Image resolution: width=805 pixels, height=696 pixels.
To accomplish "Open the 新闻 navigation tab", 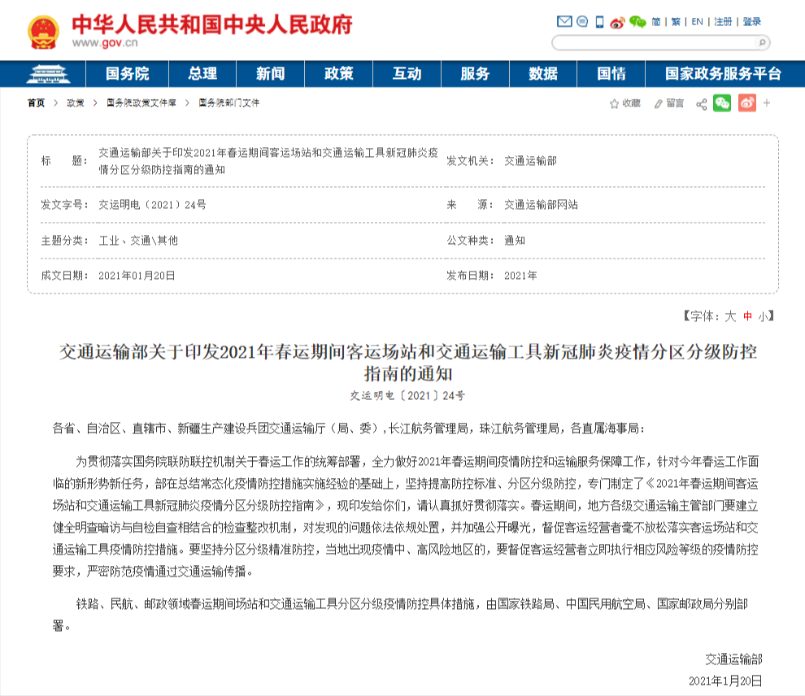I will click(x=271, y=74).
